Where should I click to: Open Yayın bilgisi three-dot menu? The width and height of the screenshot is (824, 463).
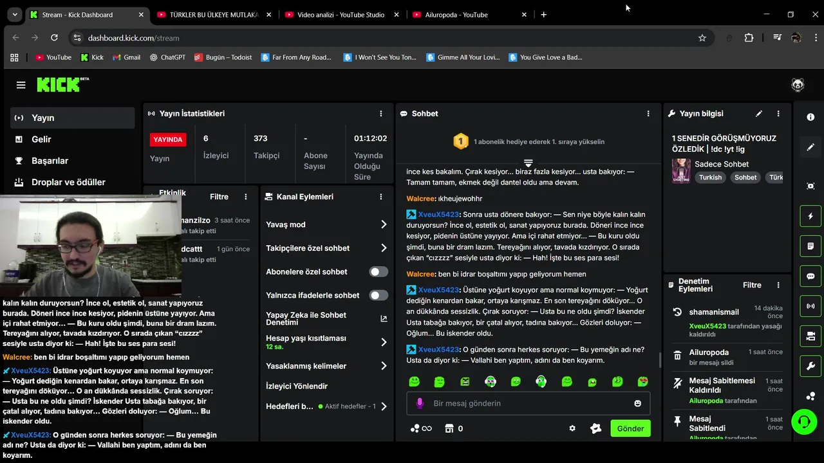pos(778,114)
